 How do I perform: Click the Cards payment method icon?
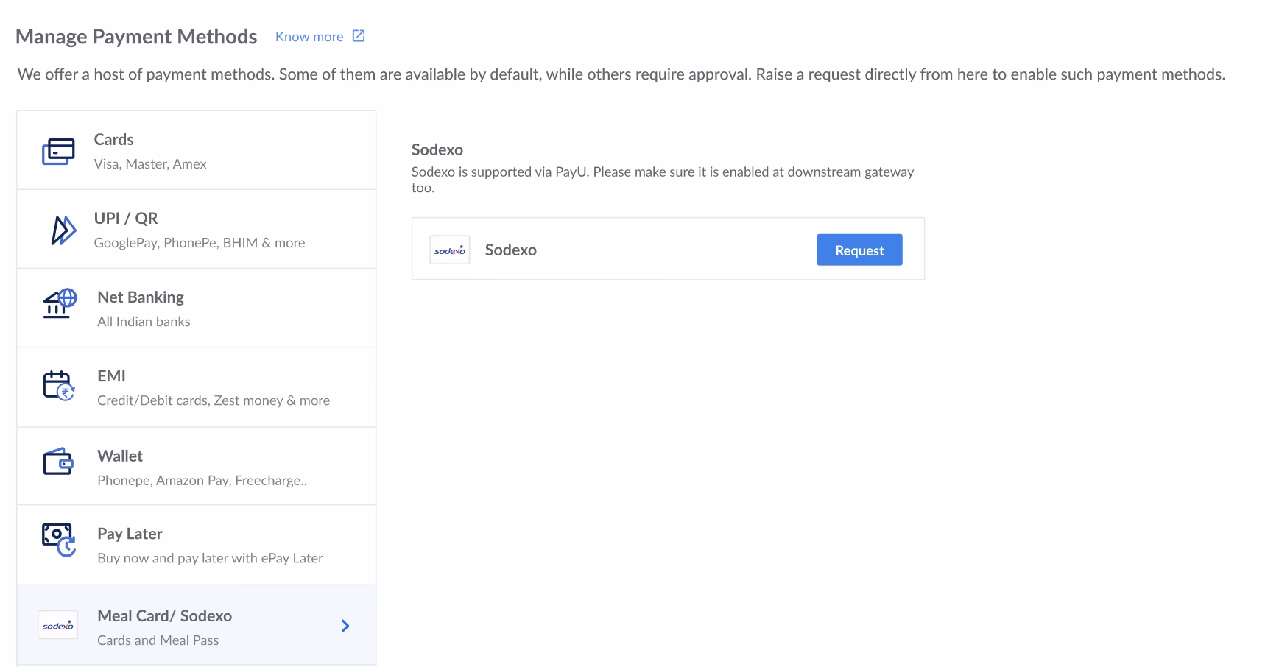tap(58, 151)
